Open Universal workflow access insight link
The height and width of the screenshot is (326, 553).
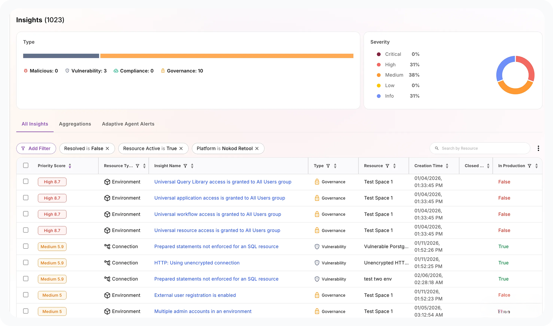coord(217,214)
